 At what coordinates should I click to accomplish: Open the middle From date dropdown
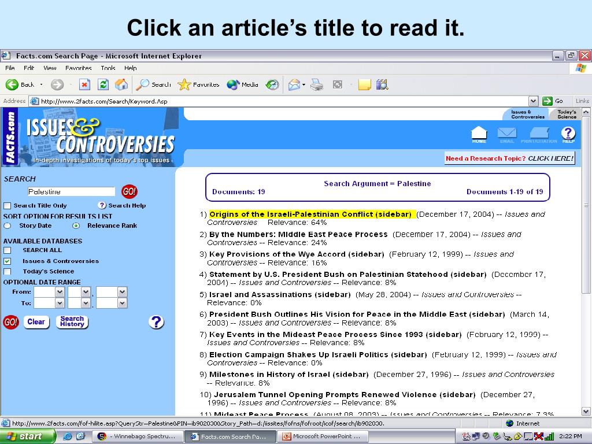86,292
